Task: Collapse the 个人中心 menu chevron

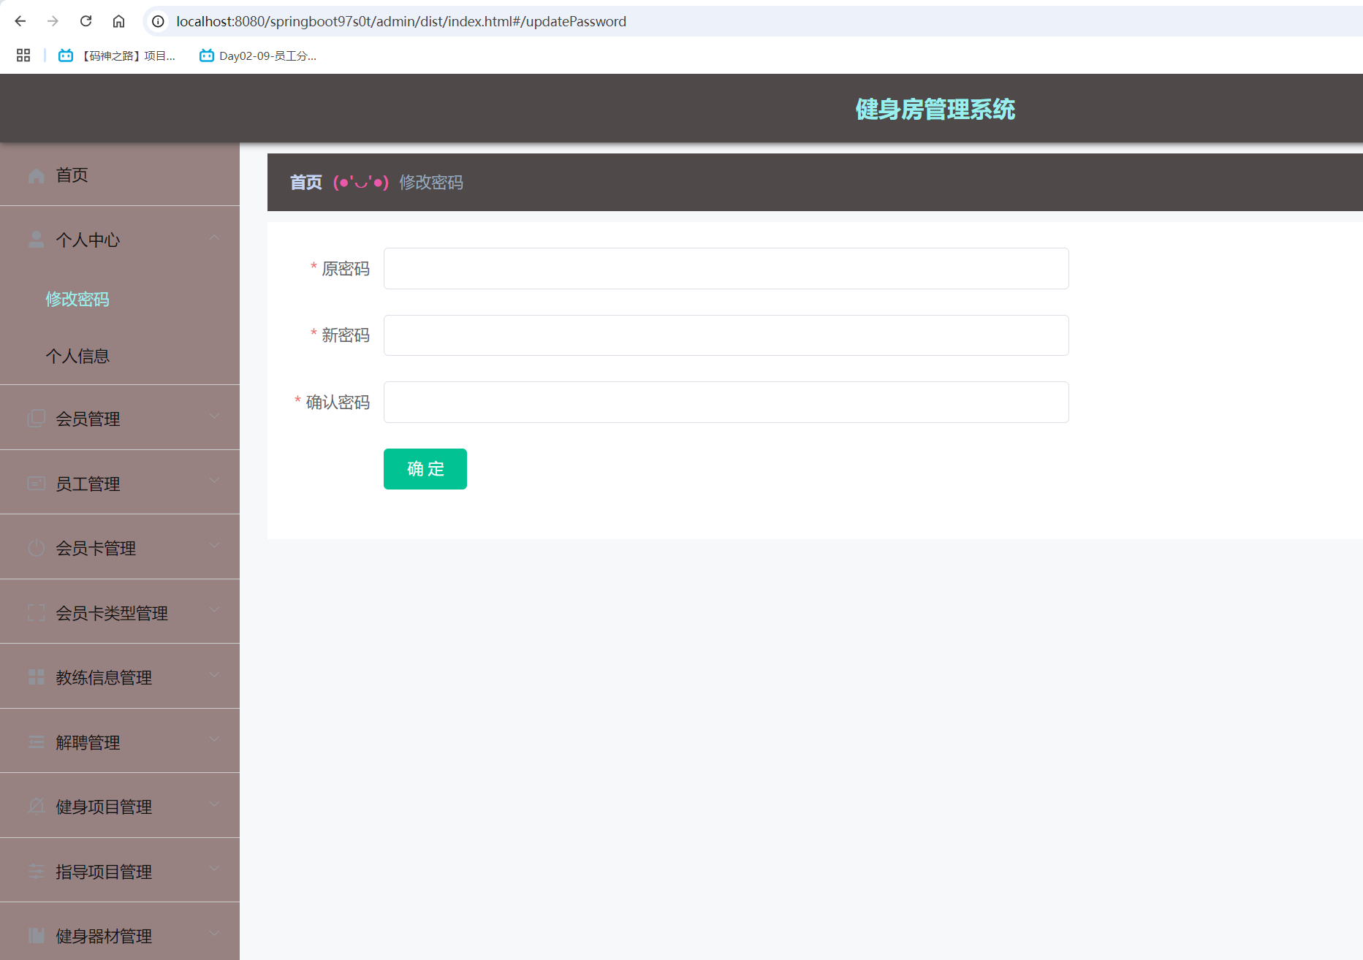Action: [214, 238]
